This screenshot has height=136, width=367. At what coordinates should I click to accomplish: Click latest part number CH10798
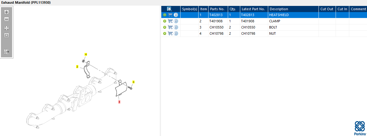click(x=248, y=33)
